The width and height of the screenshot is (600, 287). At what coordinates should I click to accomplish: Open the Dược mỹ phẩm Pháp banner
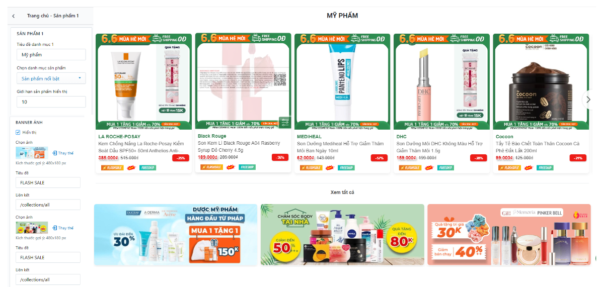(176, 235)
